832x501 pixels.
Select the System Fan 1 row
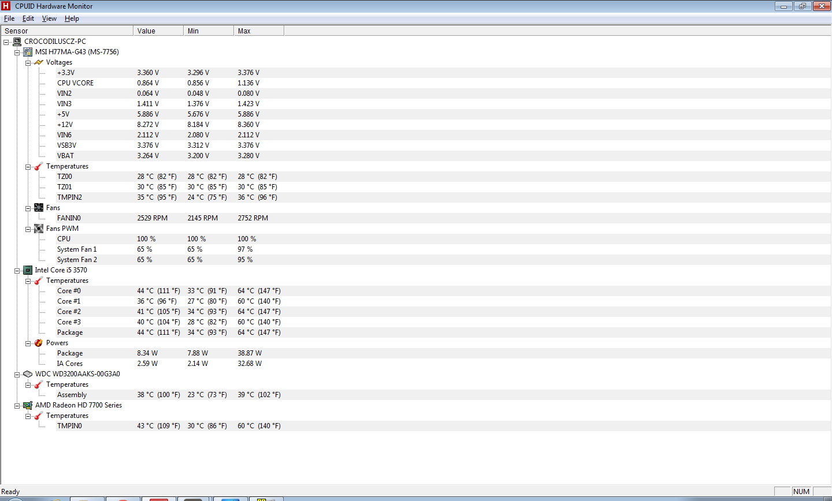(443, 249)
